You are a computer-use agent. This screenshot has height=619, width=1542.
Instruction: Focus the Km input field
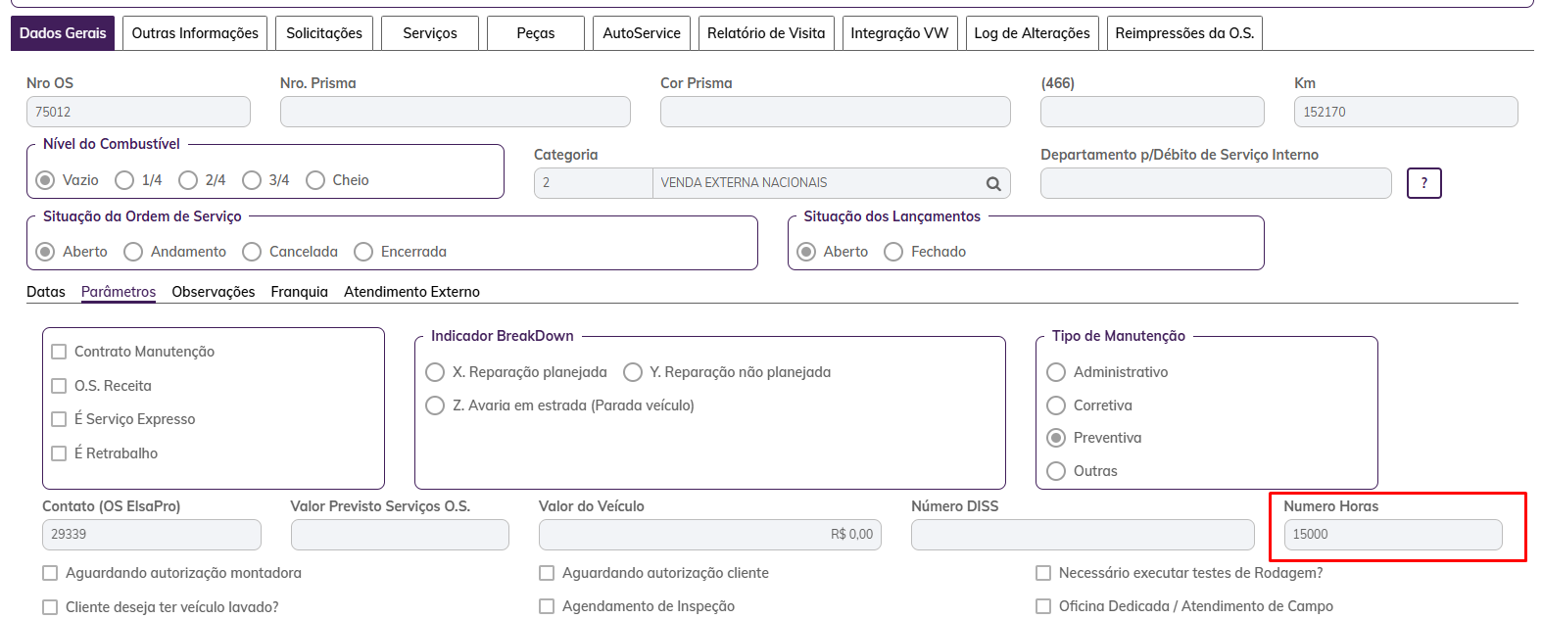[1405, 112]
